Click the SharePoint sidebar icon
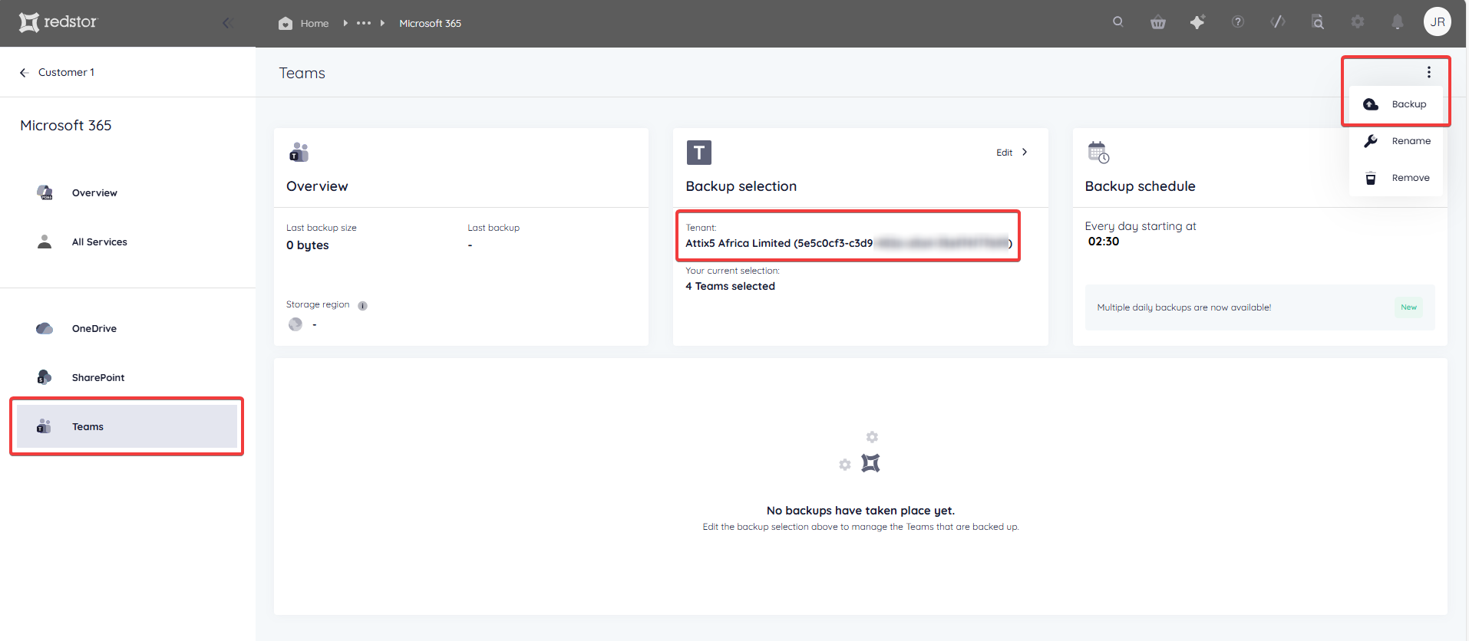 click(45, 377)
